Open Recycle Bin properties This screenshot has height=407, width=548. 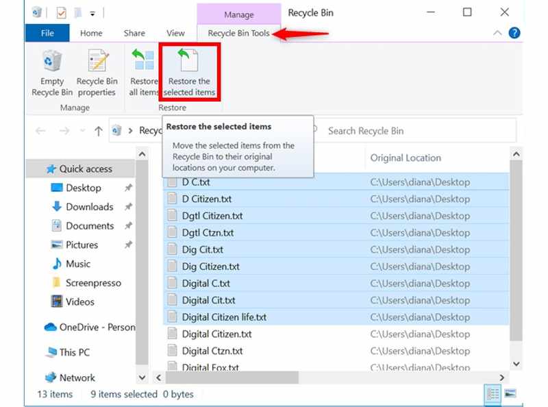pos(97,73)
